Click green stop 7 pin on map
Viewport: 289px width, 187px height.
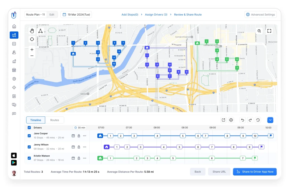(237, 68)
